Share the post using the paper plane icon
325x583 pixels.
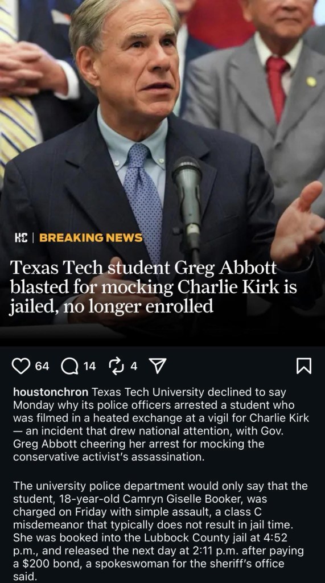(157, 366)
